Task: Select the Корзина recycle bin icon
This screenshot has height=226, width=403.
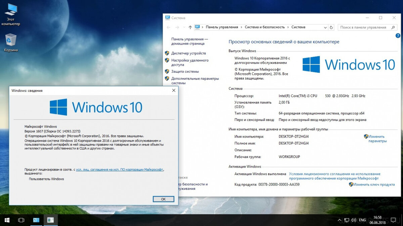Action: pos(11,43)
